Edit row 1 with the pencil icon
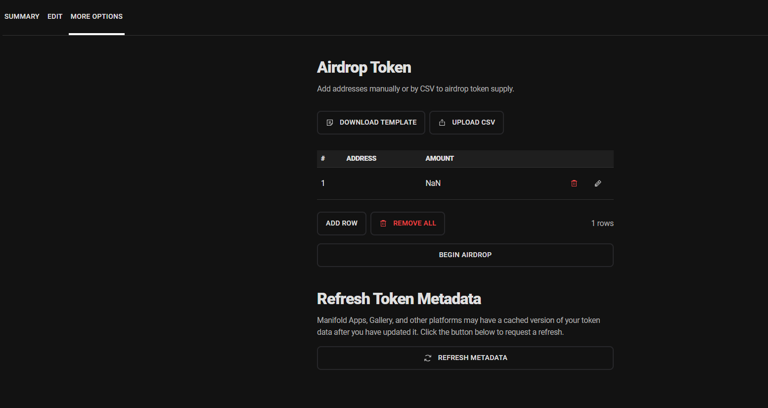Image resolution: width=768 pixels, height=408 pixels. pyautogui.click(x=598, y=183)
